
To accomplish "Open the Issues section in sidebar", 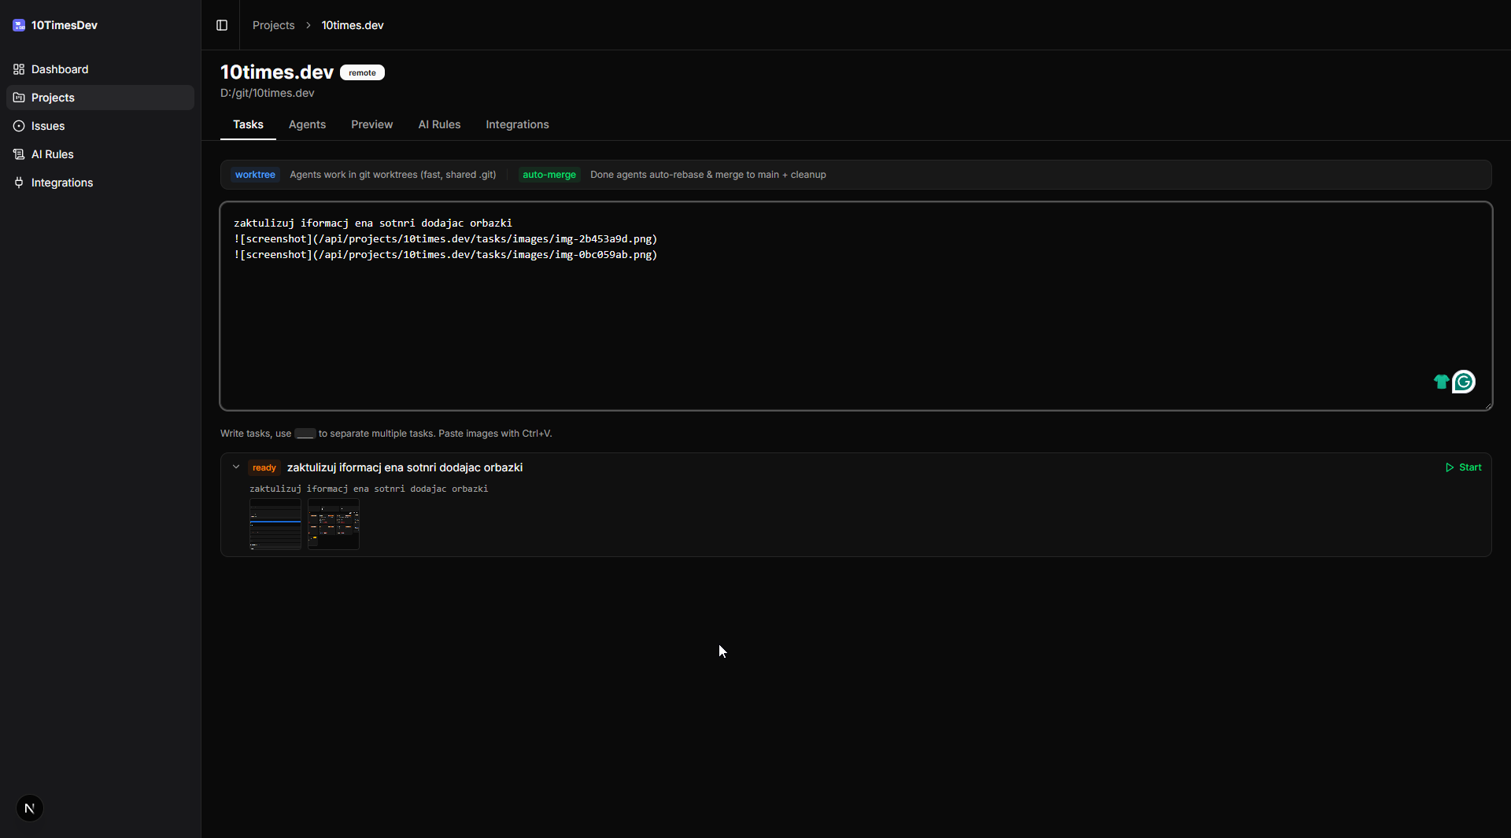I will point(47,126).
